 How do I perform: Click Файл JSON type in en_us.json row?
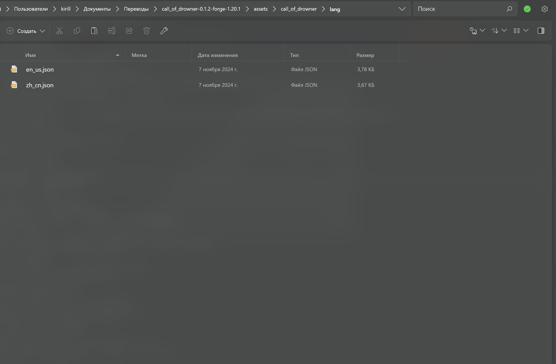coord(304,69)
